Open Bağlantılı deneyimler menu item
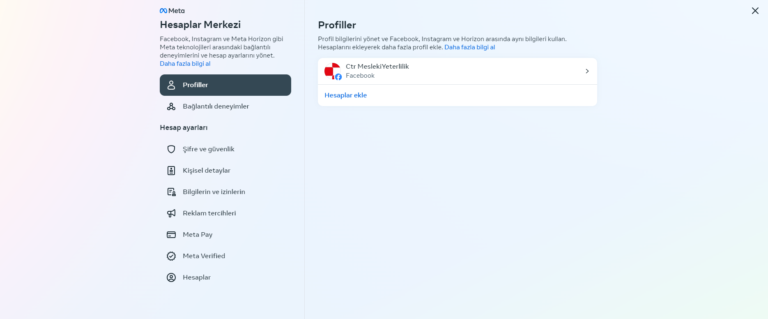Viewport: 768px width, 319px height. (x=225, y=106)
